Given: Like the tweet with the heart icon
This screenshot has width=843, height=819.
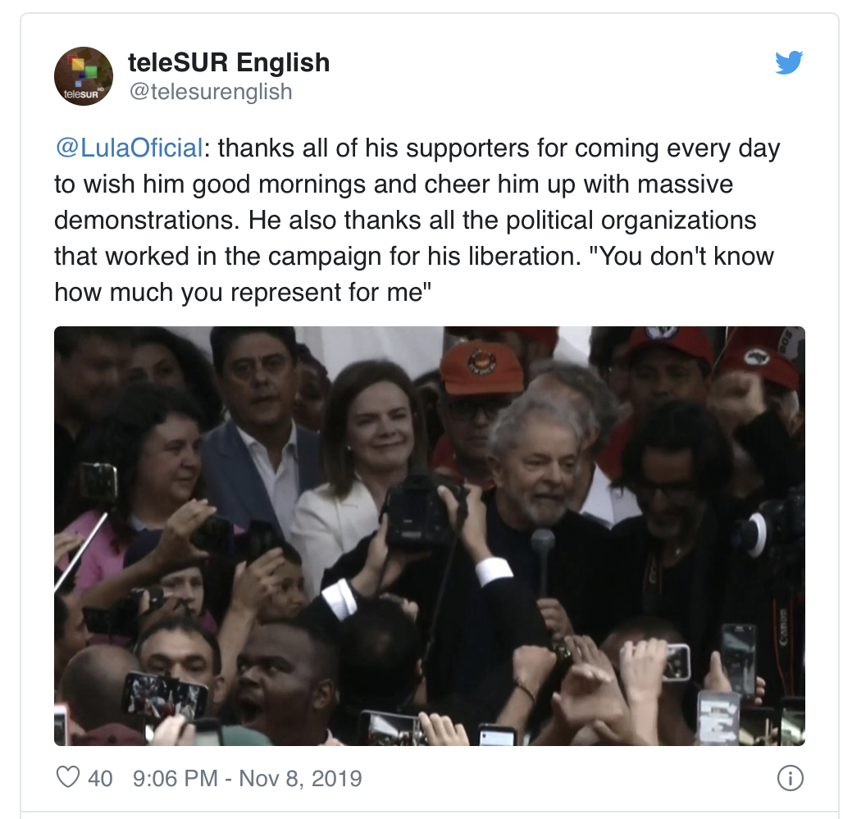Looking at the screenshot, I should [68, 778].
